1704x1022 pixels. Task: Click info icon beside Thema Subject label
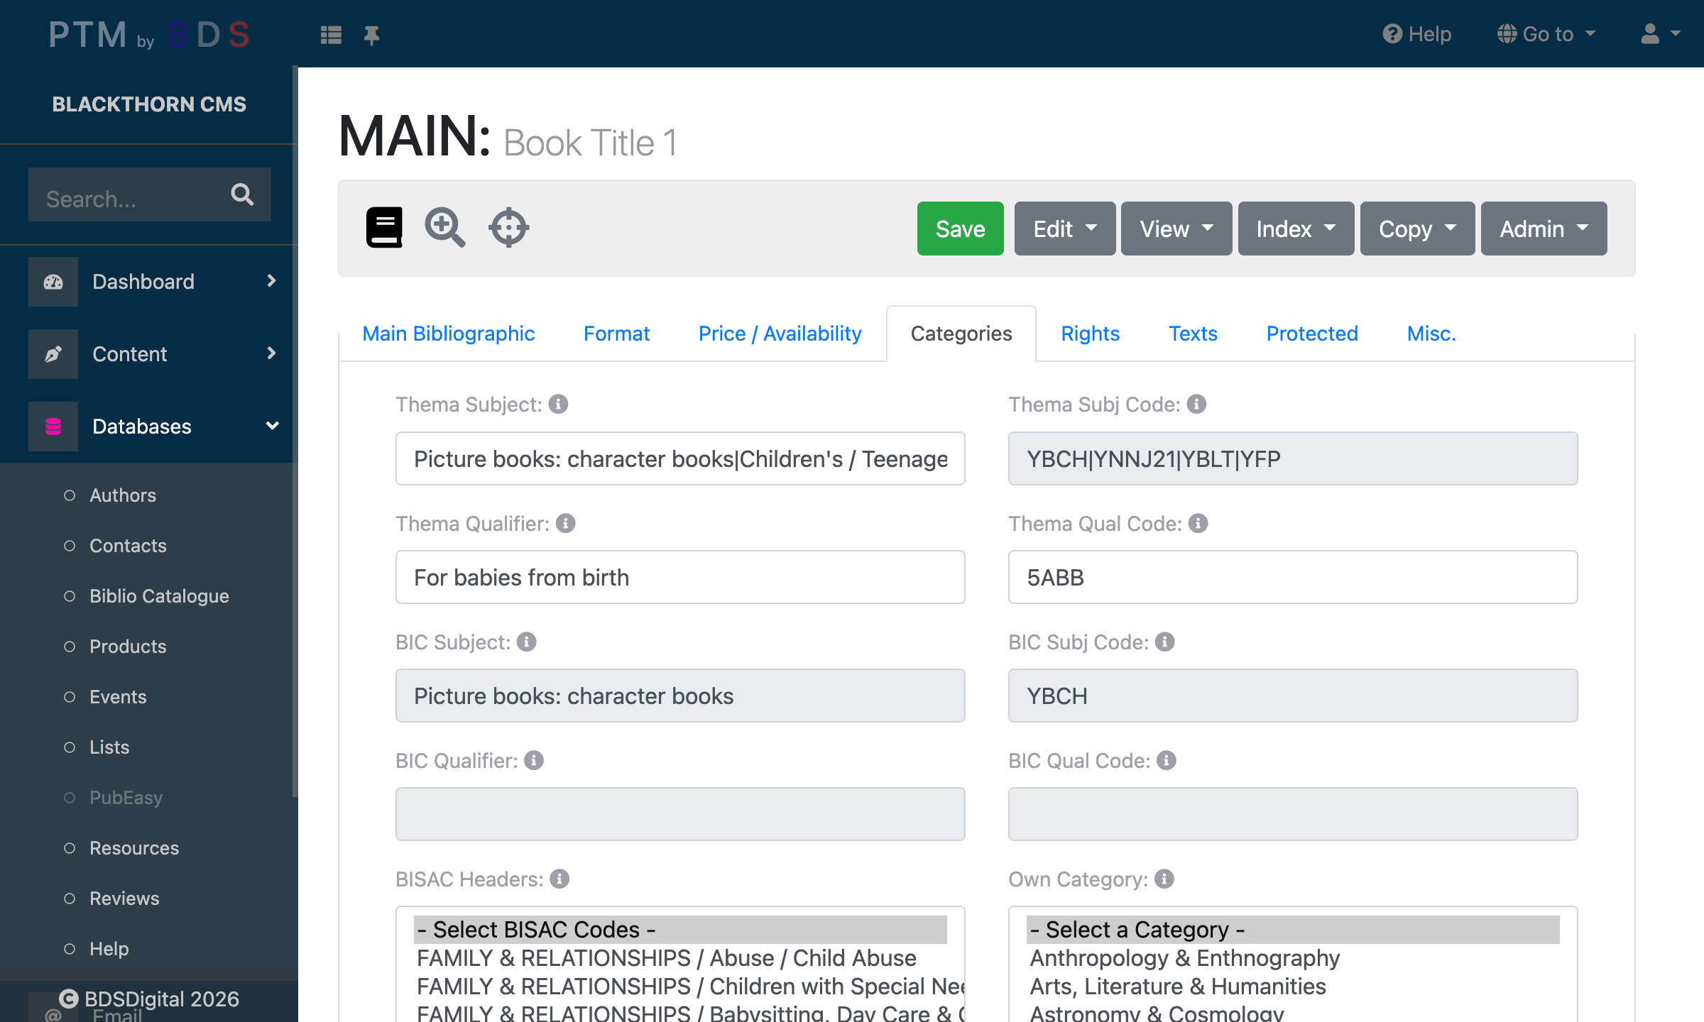(x=559, y=405)
